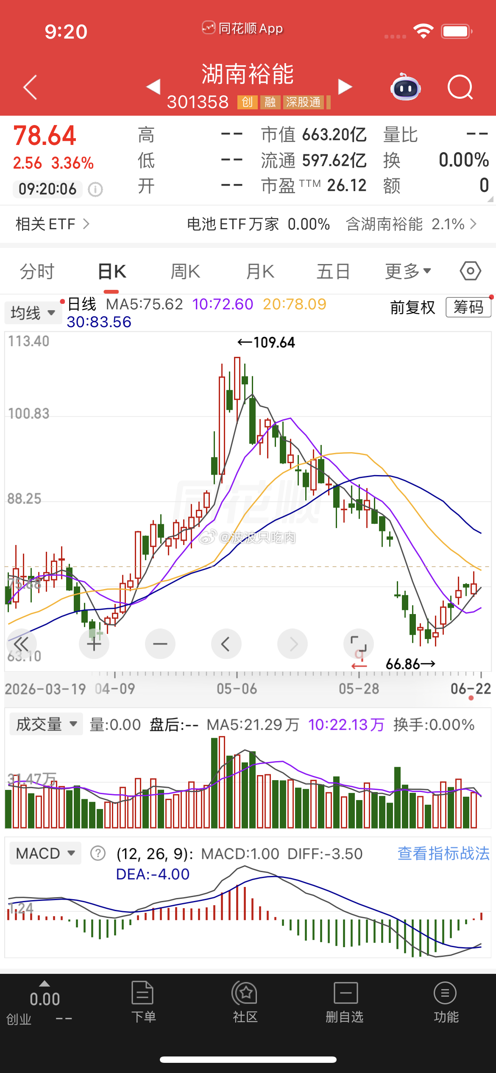This screenshot has height=1073, width=496.
Task: Tap 换手:0.00% in volume panel
Action: point(434,725)
